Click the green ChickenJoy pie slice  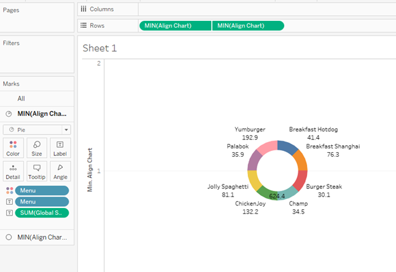click(265, 193)
